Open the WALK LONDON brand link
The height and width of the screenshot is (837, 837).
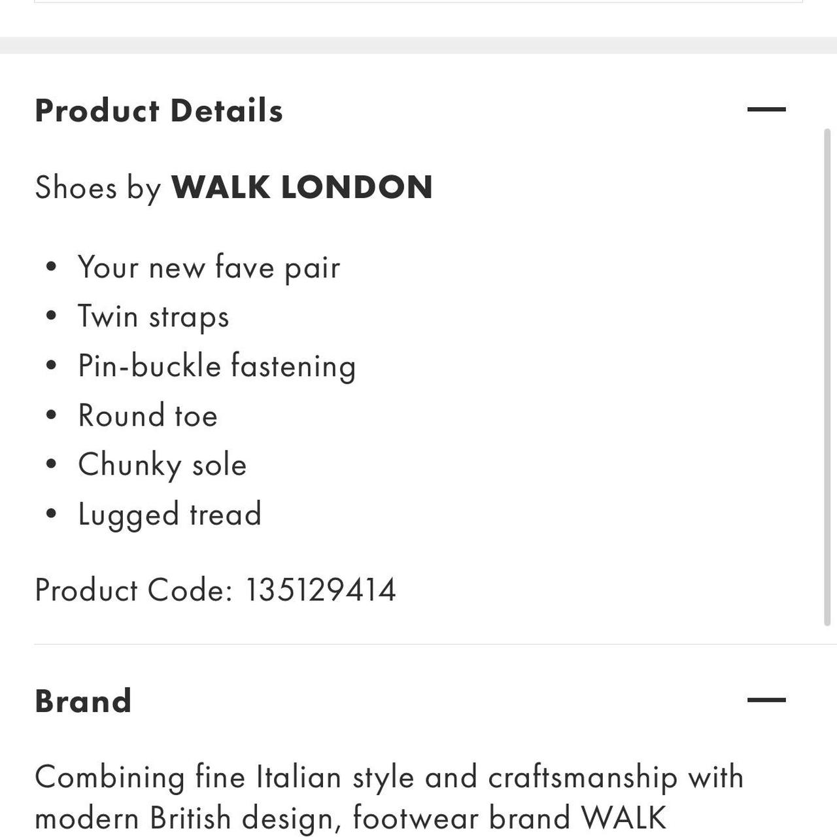pyautogui.click(x=302, y=188)
